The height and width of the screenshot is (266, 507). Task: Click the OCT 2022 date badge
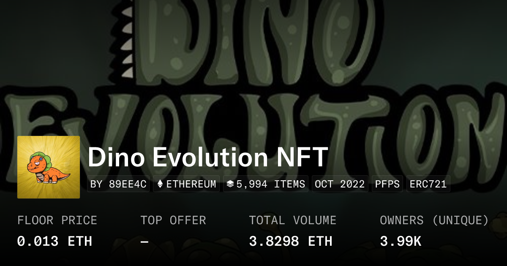click(x=340, y=184)
